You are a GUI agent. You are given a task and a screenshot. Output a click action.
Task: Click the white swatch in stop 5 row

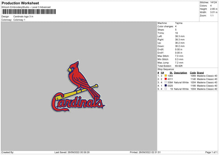tap(166, 89)
